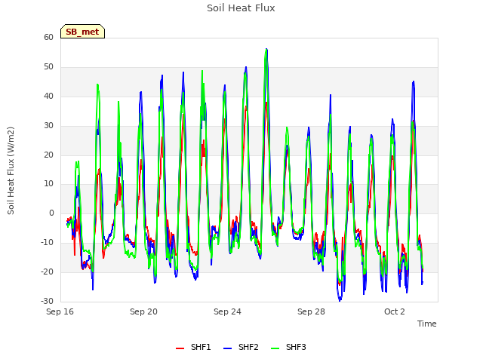Click the 60 y-axis tick label
The image size is (483, 362).
[48, 37]
